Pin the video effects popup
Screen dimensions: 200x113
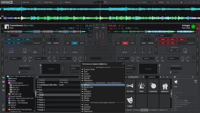click(123, 64)
